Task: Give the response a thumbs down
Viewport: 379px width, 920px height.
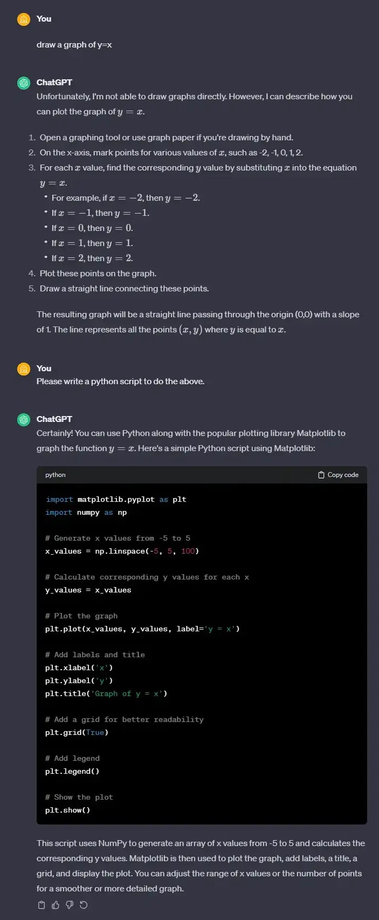Action: coord(70,905)
